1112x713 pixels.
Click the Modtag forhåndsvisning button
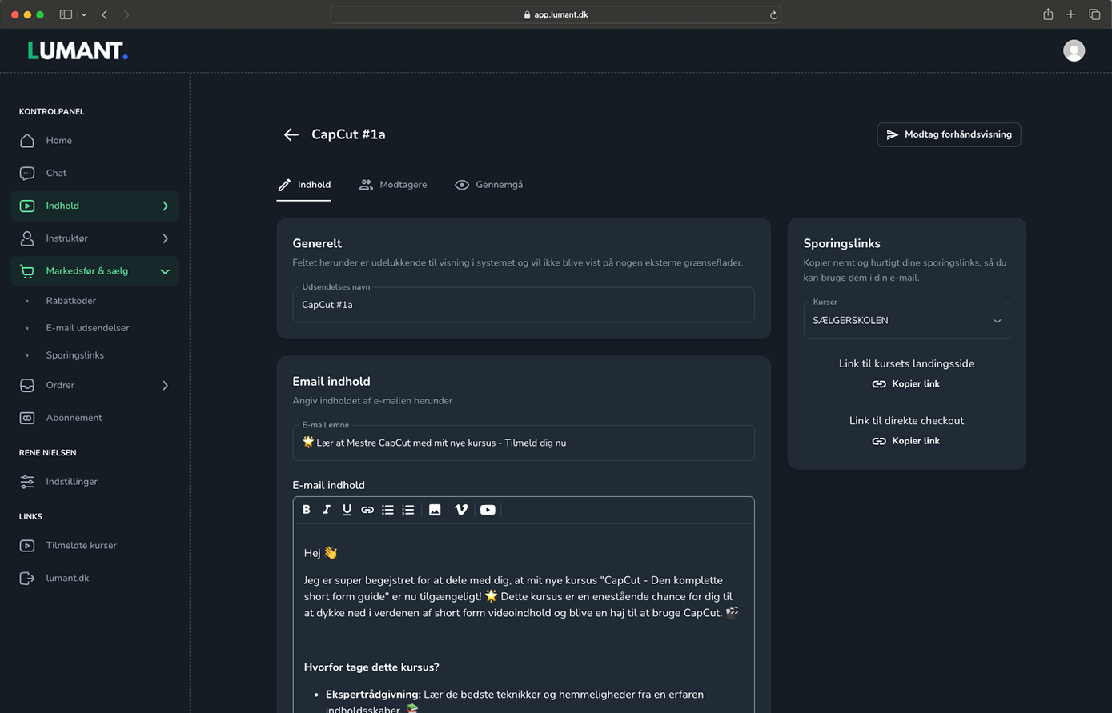[949, 134]
